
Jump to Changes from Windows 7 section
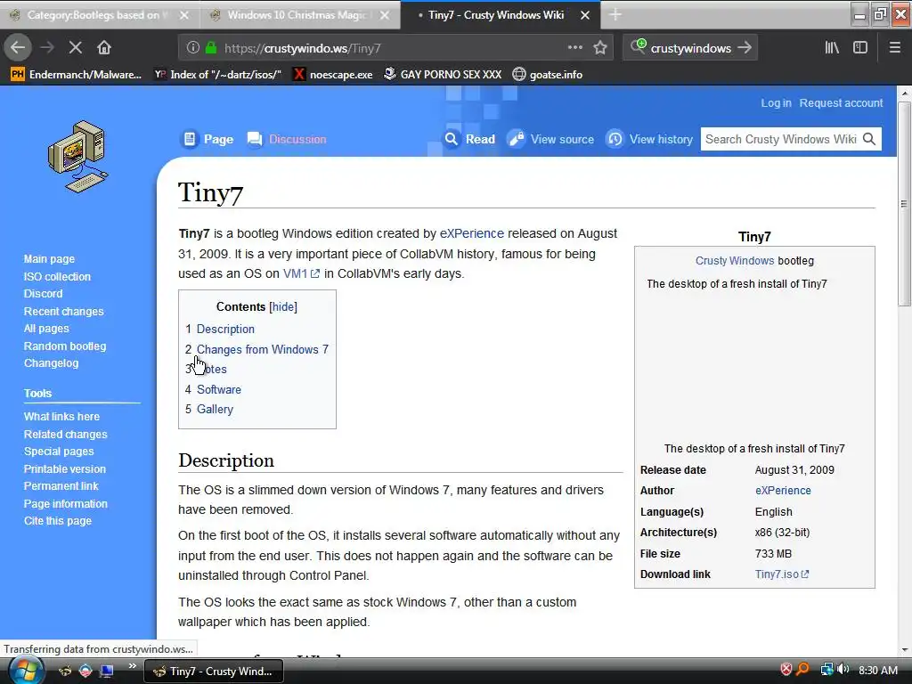tap(263, 349)
